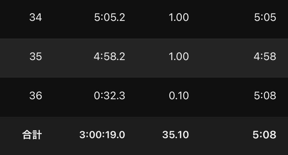Click lap number 36

35,96
